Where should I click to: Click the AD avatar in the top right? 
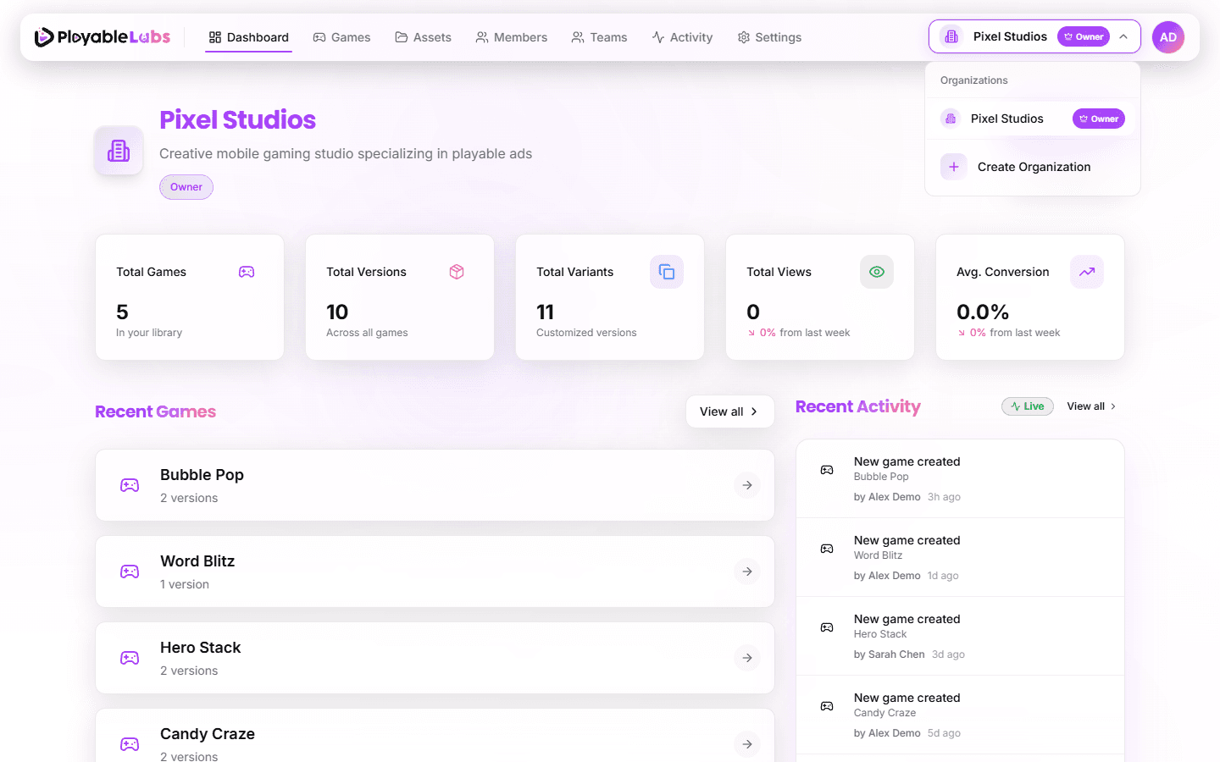coord(1168,36)
